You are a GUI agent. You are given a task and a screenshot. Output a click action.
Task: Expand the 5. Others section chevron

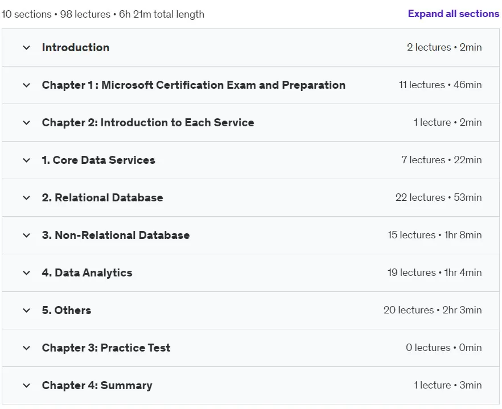click(27, 310)
